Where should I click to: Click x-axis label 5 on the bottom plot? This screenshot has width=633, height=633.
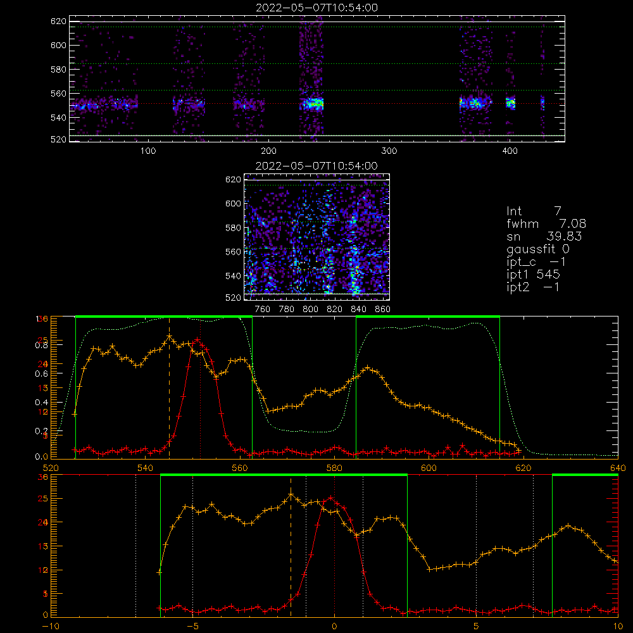(476, 627)
